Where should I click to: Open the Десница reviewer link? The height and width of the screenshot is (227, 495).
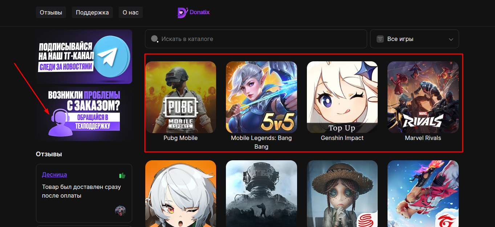(54, 174)
